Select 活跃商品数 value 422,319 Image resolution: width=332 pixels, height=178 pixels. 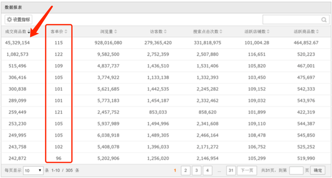pos(306,112)
